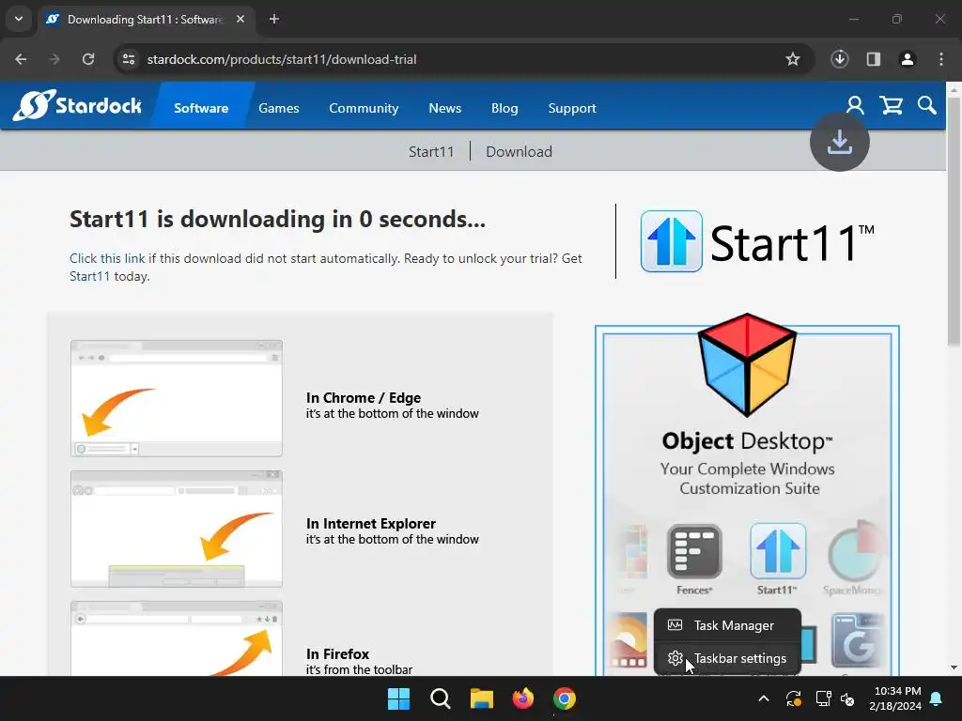
Task: Click the Object Desktop cube logo
Action: (747, 365)
